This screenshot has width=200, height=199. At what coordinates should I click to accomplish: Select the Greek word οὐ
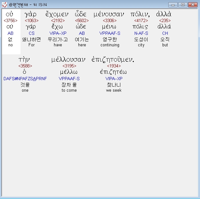(9, 14)
